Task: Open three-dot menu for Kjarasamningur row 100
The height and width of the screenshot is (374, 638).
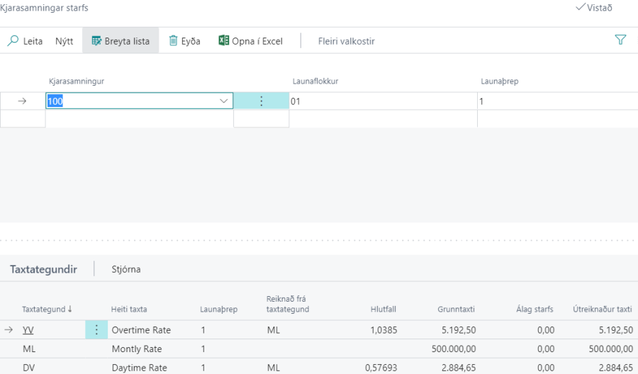Action: pyautogui.click(x=261, y=101)
